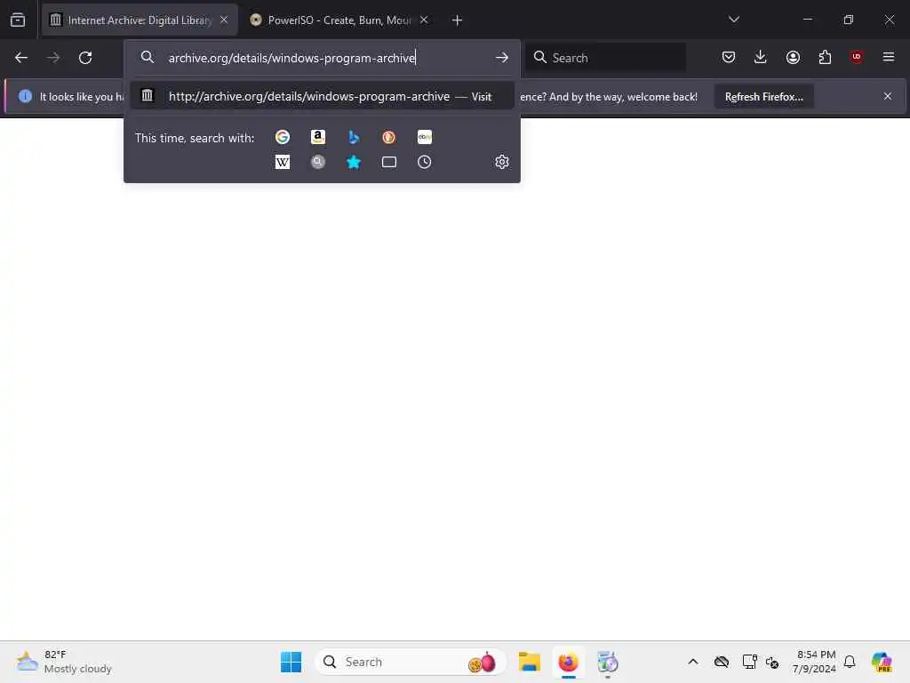
Task: Open uBlock Origin extension icon
Action: [857, 57]
